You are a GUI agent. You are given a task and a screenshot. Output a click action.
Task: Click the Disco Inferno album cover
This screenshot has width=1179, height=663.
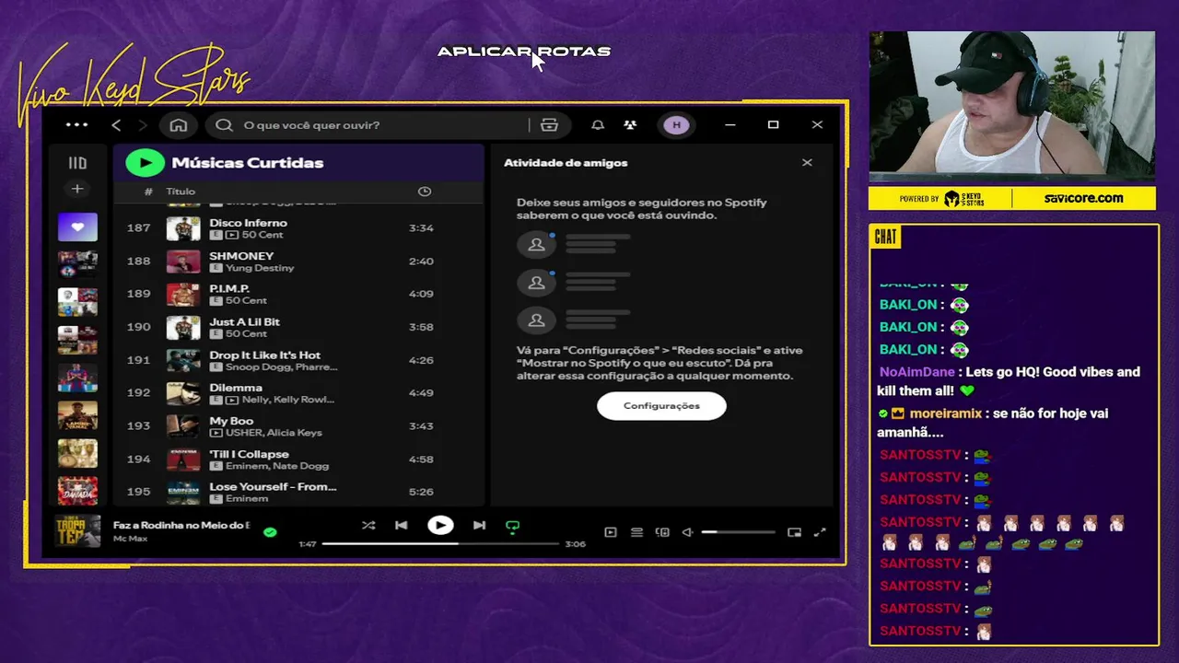point(183,228)
